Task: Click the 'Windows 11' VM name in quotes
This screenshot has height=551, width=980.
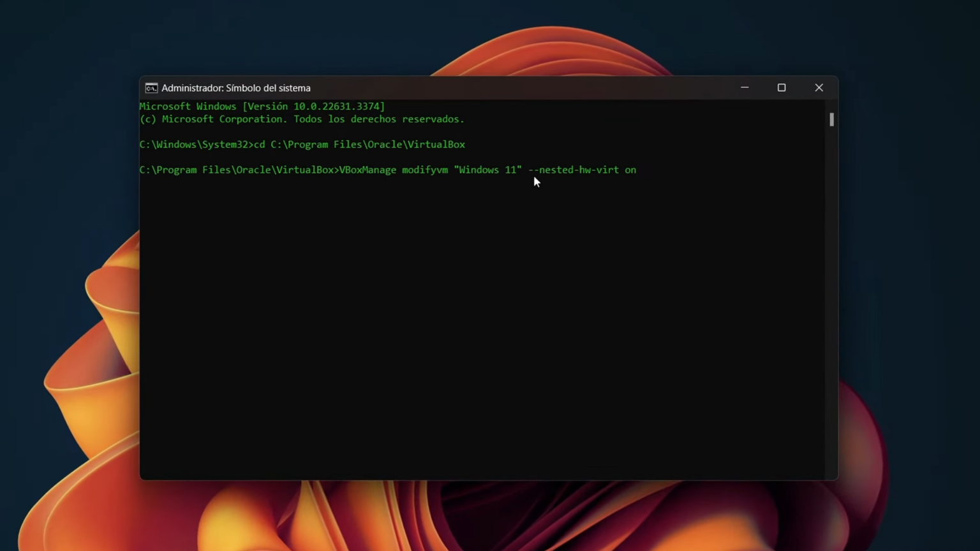Action: click(487, 170)
